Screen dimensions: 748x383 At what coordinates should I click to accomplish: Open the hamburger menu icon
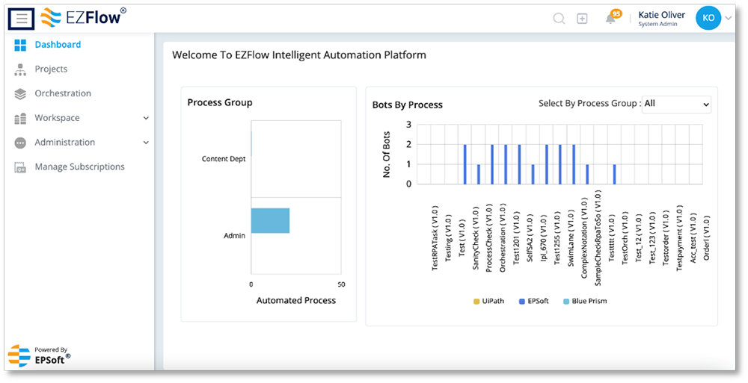[22, 19]
